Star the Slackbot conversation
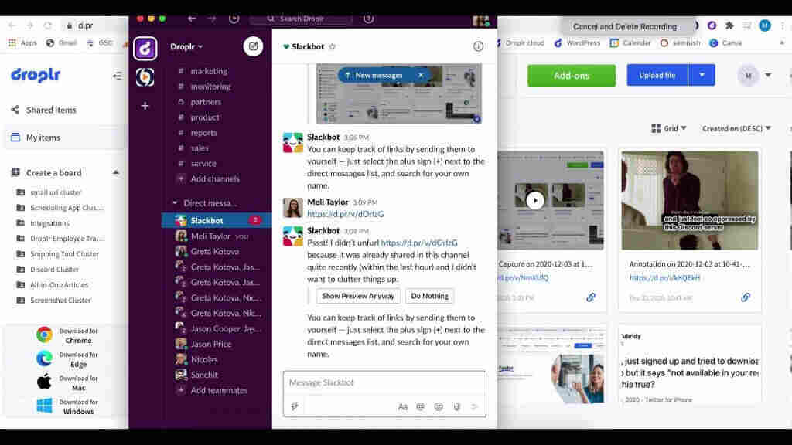Image resolution: width=792 pixels, height=445 pixels. pyautogui.click(x=333, y=46)
